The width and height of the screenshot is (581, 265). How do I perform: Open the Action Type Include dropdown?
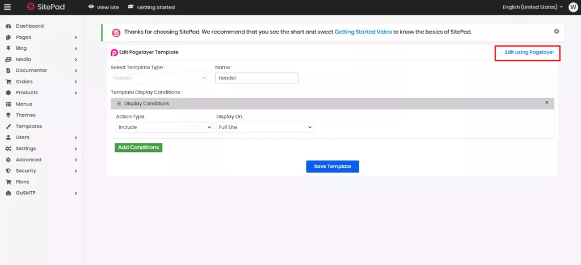(164, 127)
